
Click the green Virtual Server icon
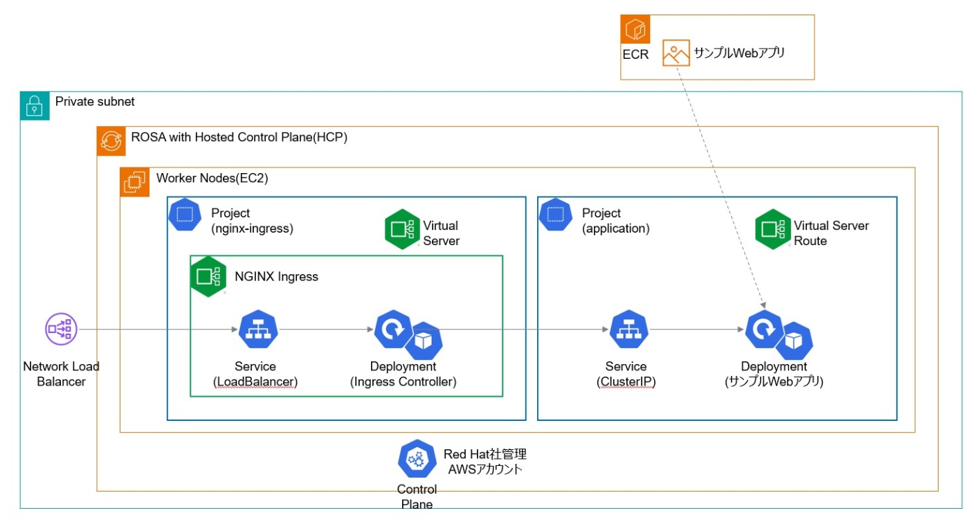[x=403, y=231]
